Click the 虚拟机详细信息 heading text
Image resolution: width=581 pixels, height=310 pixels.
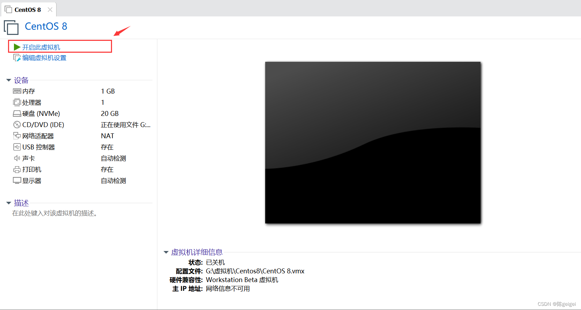[x=197, y=252]
